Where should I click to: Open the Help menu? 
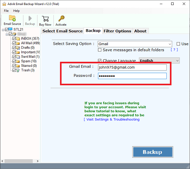16,11
